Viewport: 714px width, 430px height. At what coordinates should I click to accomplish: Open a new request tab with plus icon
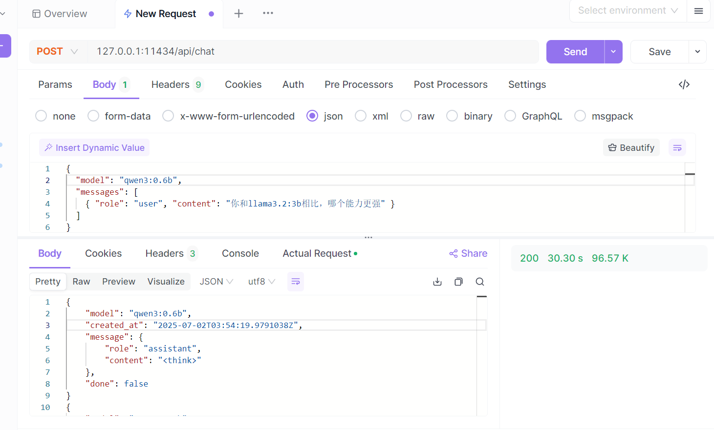click(238, 14)
